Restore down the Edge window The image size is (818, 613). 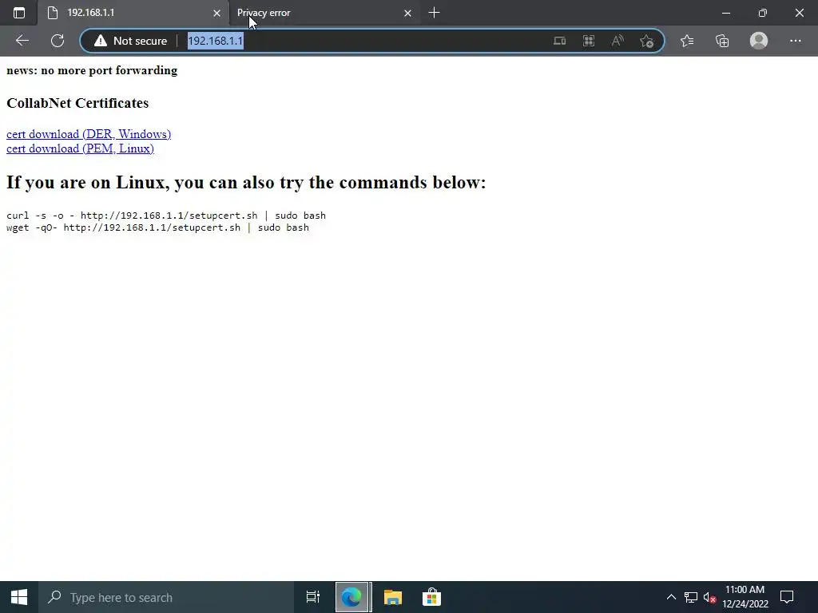click(x=763, y=13)
